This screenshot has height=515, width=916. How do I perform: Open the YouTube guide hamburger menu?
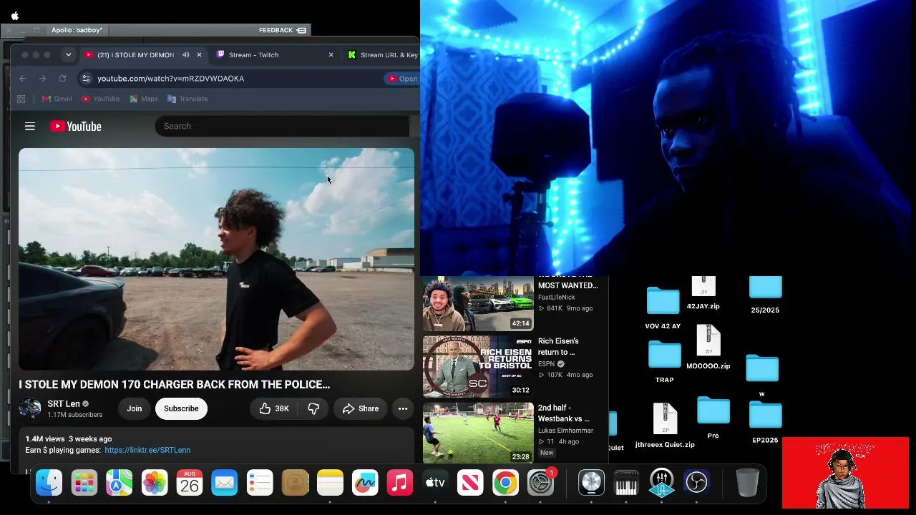tap(30, 127)
